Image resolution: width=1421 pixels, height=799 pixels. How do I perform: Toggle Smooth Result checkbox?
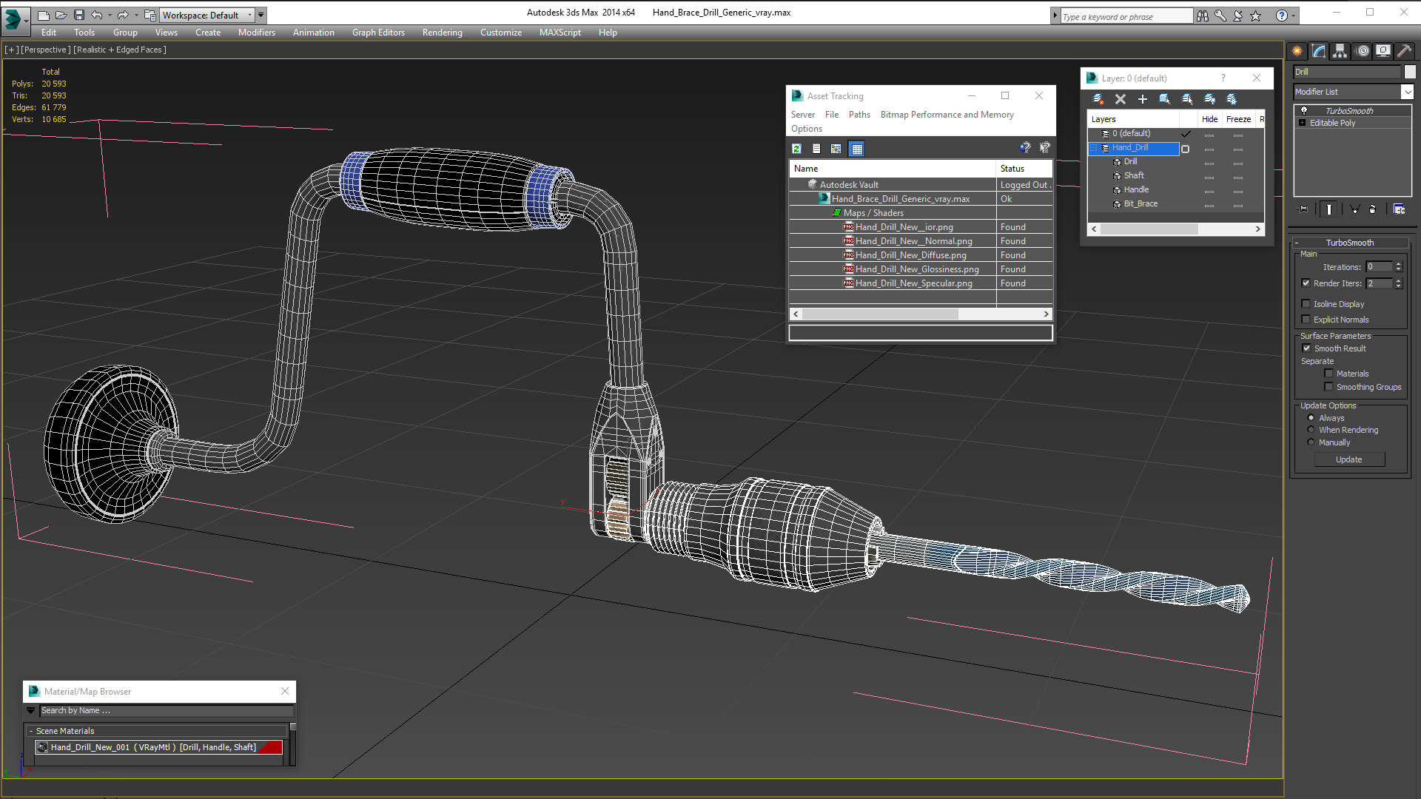1306,348
